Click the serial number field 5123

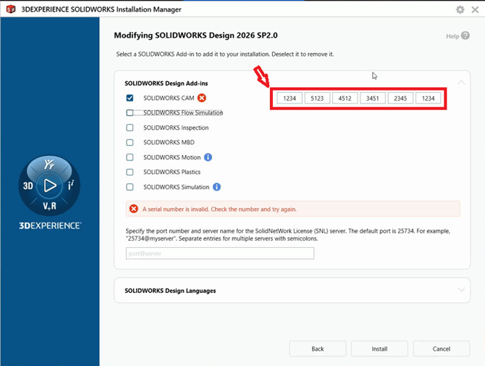(x=317, y=98)
